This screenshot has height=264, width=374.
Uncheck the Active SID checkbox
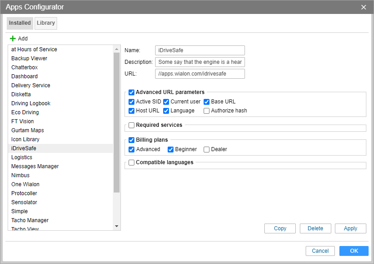point(132,102)
